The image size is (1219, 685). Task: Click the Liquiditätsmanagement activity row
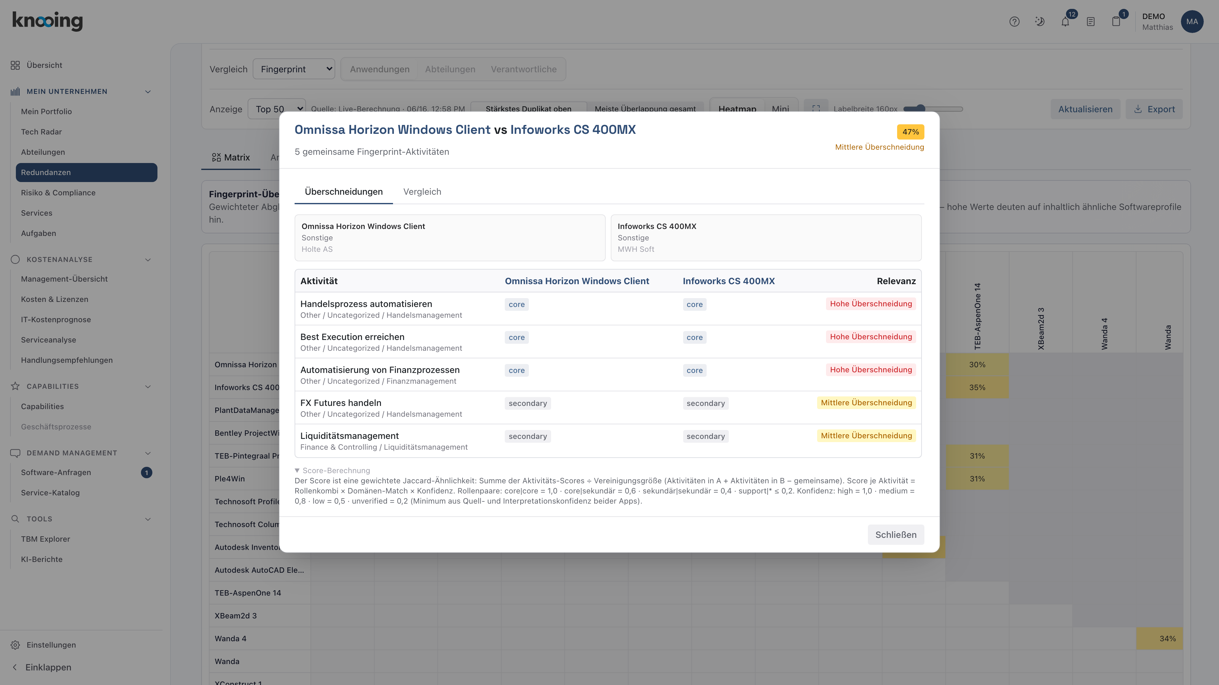pyautogui.click(x=608, y=440)
